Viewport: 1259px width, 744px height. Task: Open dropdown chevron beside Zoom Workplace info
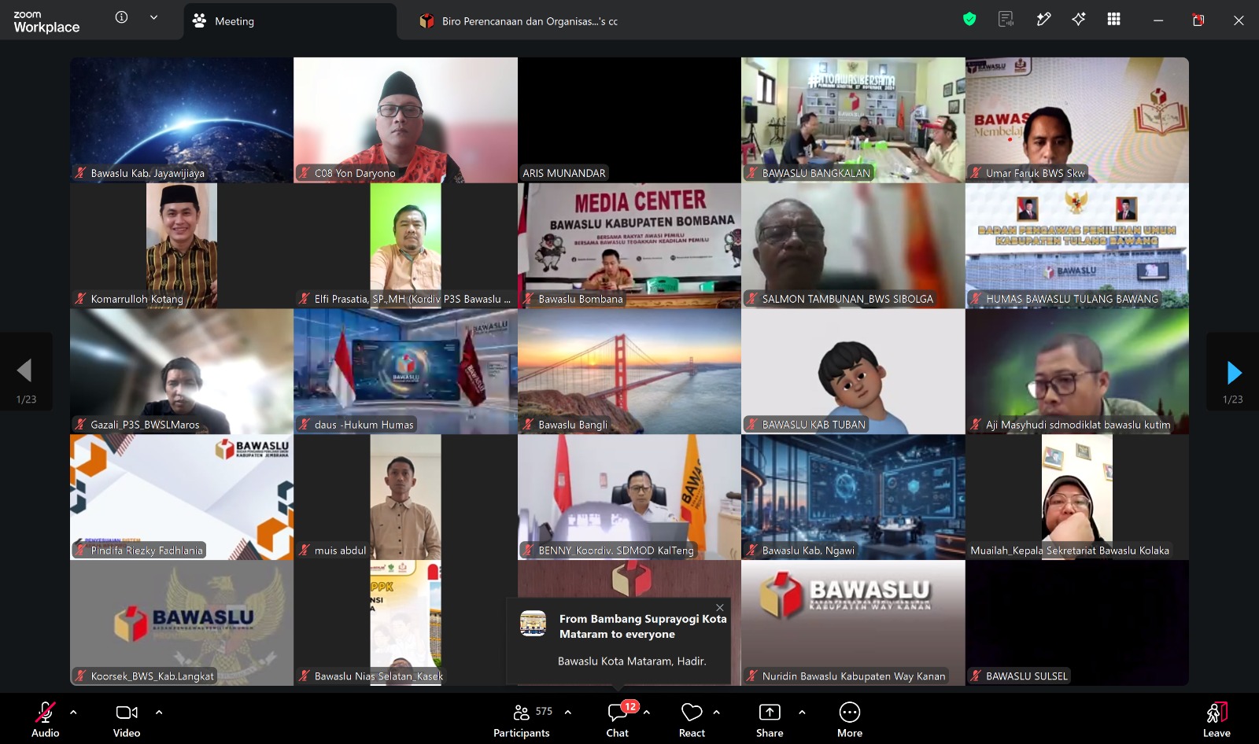(x=153, y=17)
